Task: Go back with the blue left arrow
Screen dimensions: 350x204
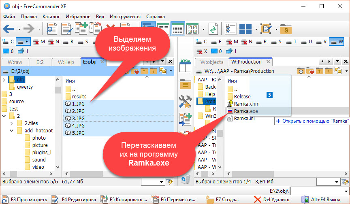Action: (x=9, y=29)
